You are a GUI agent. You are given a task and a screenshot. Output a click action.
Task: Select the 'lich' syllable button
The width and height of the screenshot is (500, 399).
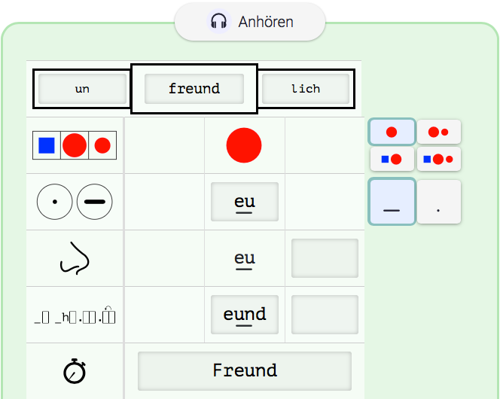pyautogui.click(x=306, y=89)
